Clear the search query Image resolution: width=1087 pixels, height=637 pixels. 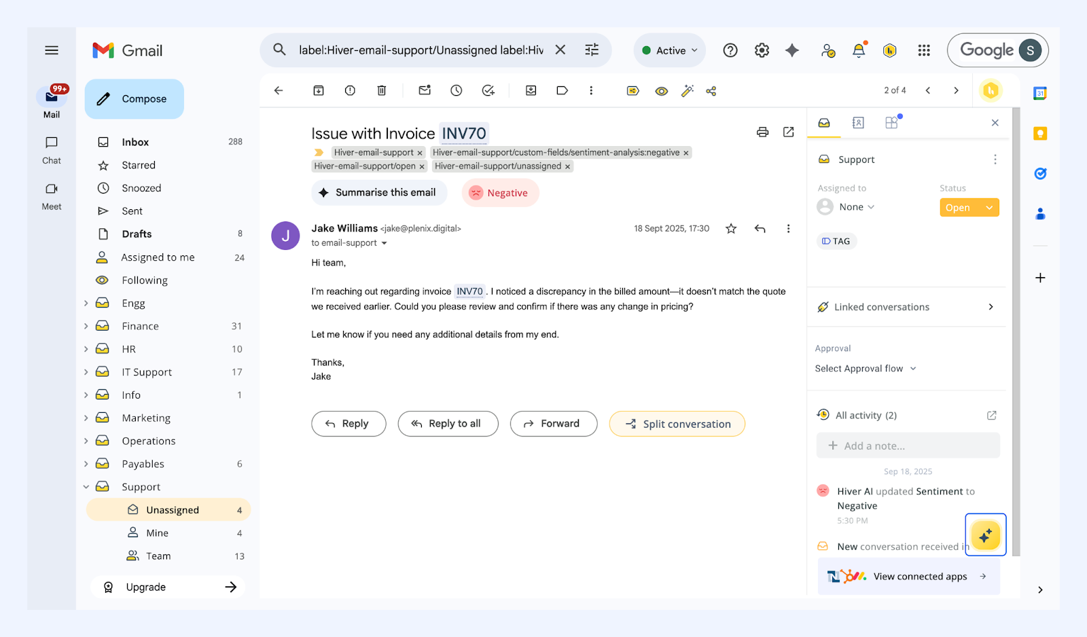[560, 50]
